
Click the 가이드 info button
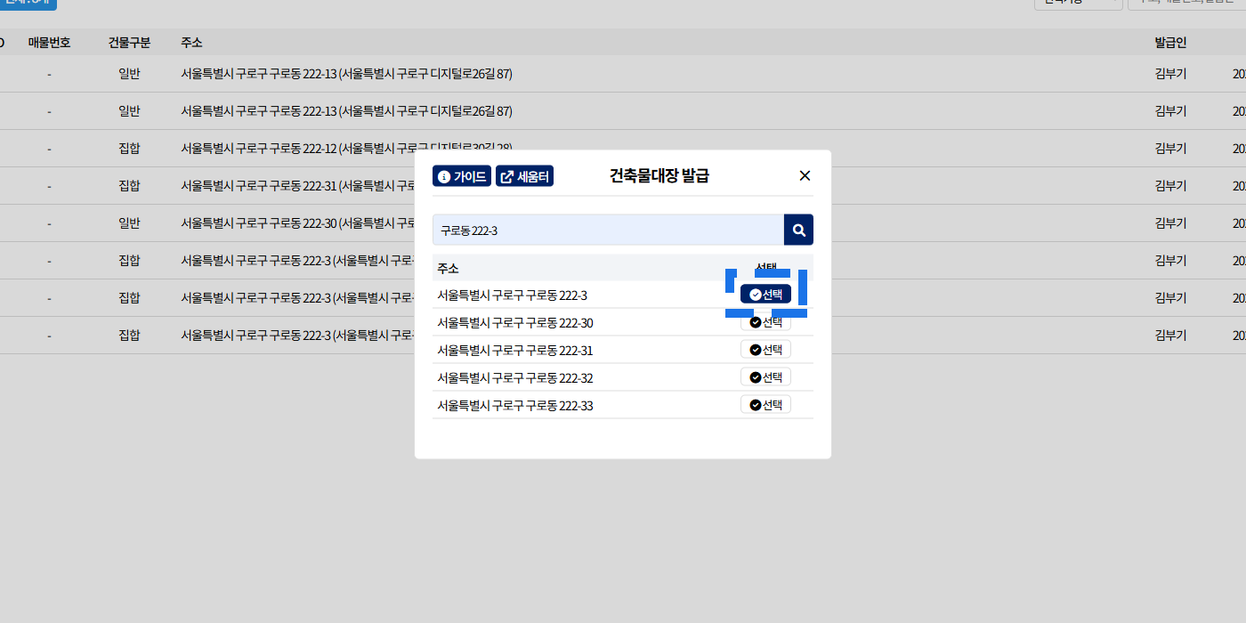461,176
